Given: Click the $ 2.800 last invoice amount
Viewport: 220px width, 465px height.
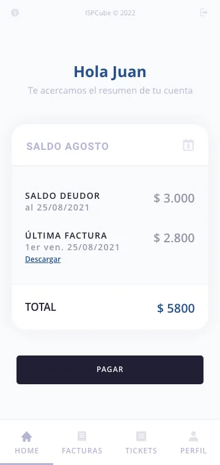Looking at the screenshot, I should [x=174, y=238].
